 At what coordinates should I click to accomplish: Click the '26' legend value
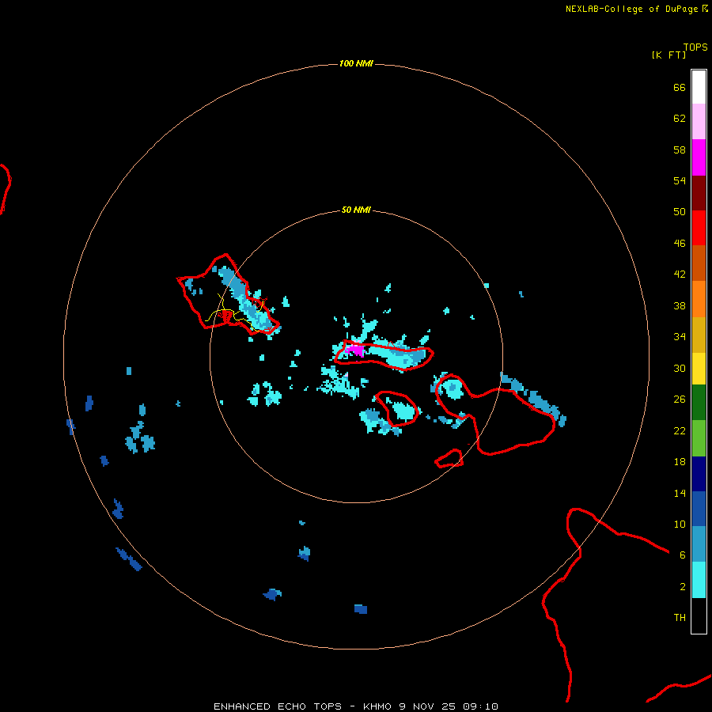coord(680,400)
